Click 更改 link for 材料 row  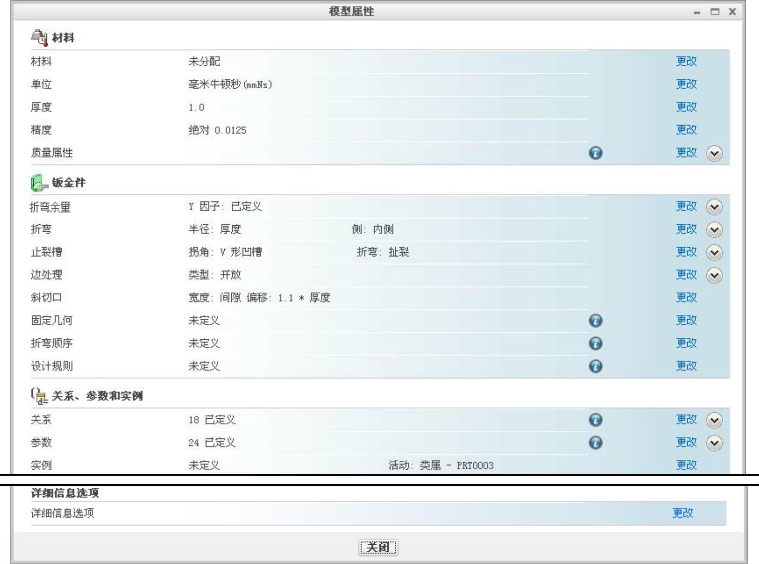point(686,61)
